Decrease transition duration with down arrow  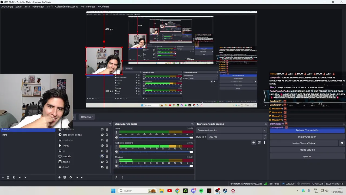(x=264, y=138)
